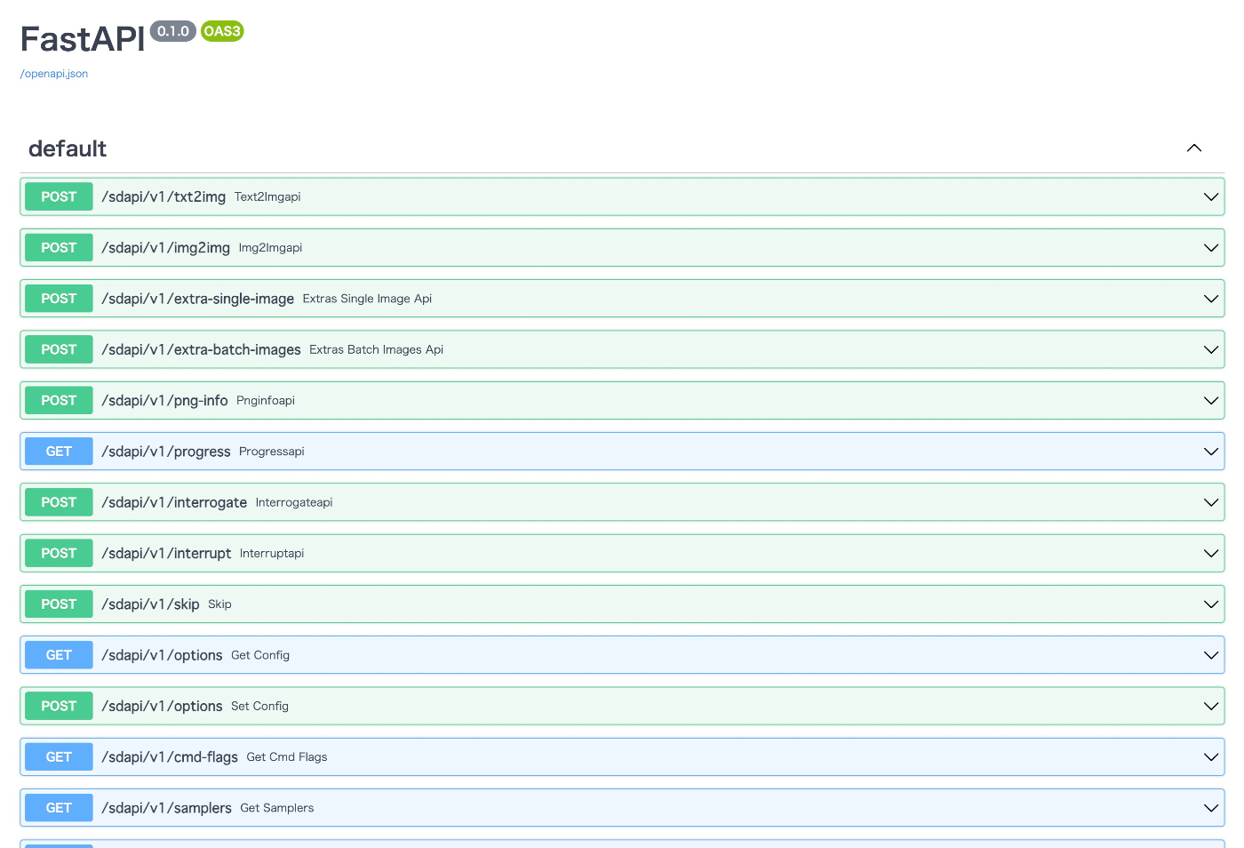Select the /sdapi/v1/interrupt path
Screen dimensions: 1244x848
(166, 553)
